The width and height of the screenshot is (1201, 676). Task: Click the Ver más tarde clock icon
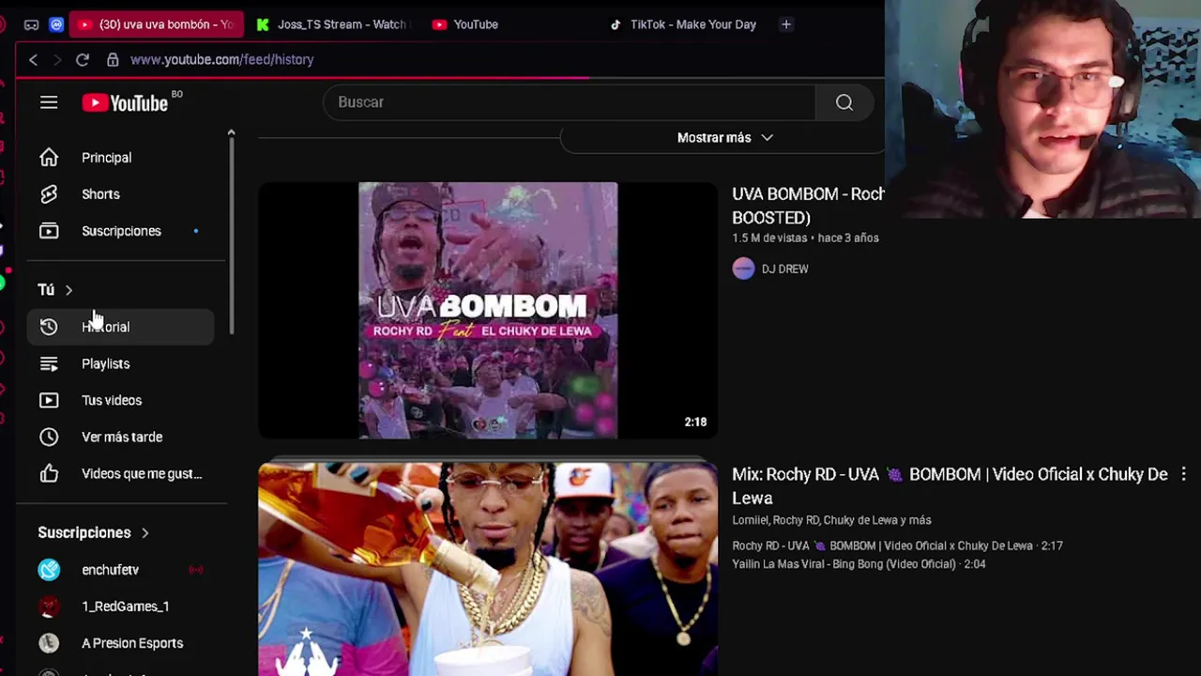(x=49, y=437)
